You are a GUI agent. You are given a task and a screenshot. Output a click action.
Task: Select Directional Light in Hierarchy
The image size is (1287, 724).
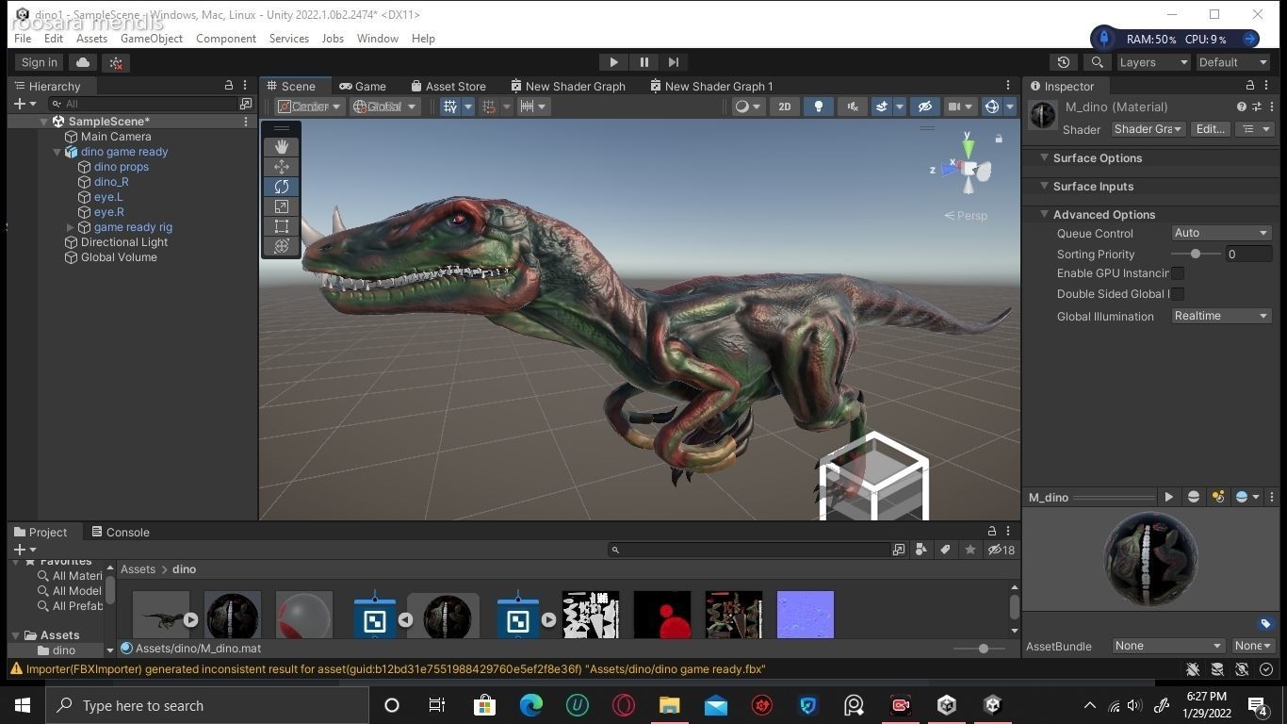pyautogui.click(x=124, y=242)
